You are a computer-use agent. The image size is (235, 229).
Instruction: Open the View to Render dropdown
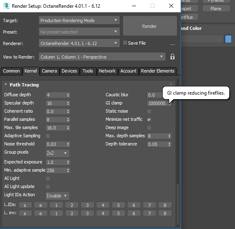tap(102, 57)
